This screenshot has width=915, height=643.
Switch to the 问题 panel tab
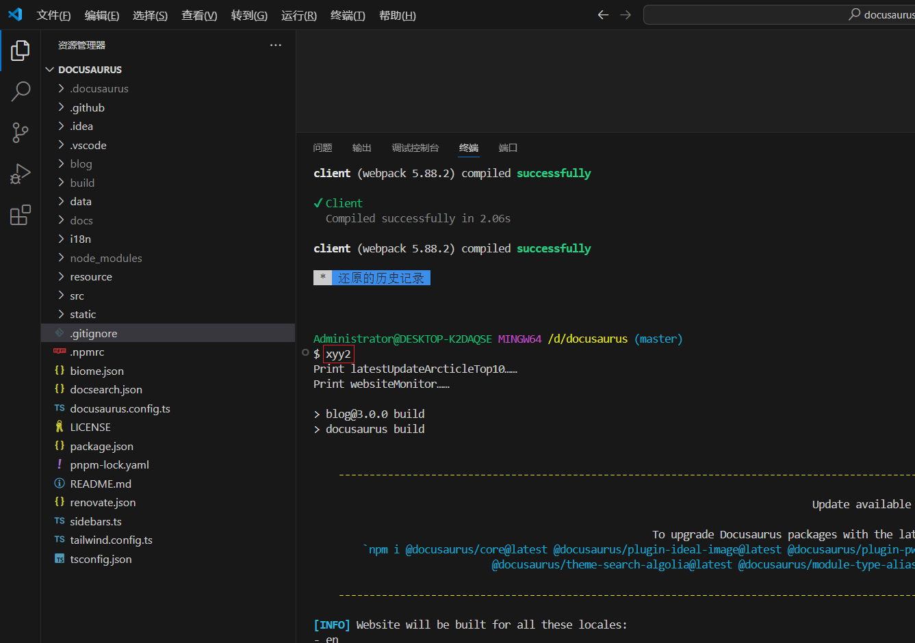322,148
